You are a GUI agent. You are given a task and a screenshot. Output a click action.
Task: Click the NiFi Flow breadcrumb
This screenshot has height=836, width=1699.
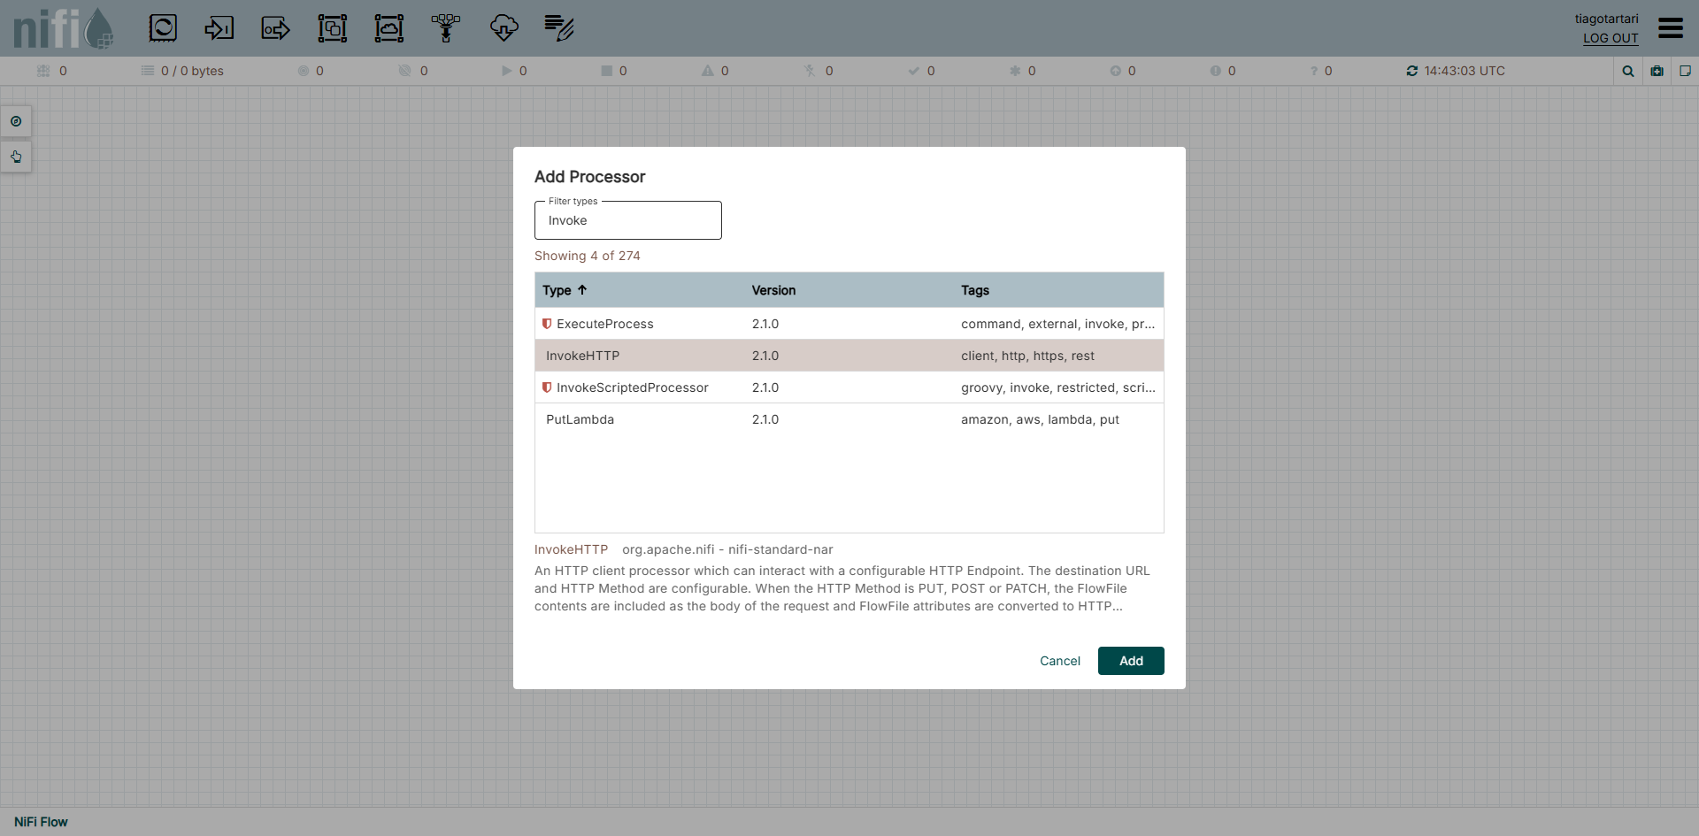tap(41, 822)
